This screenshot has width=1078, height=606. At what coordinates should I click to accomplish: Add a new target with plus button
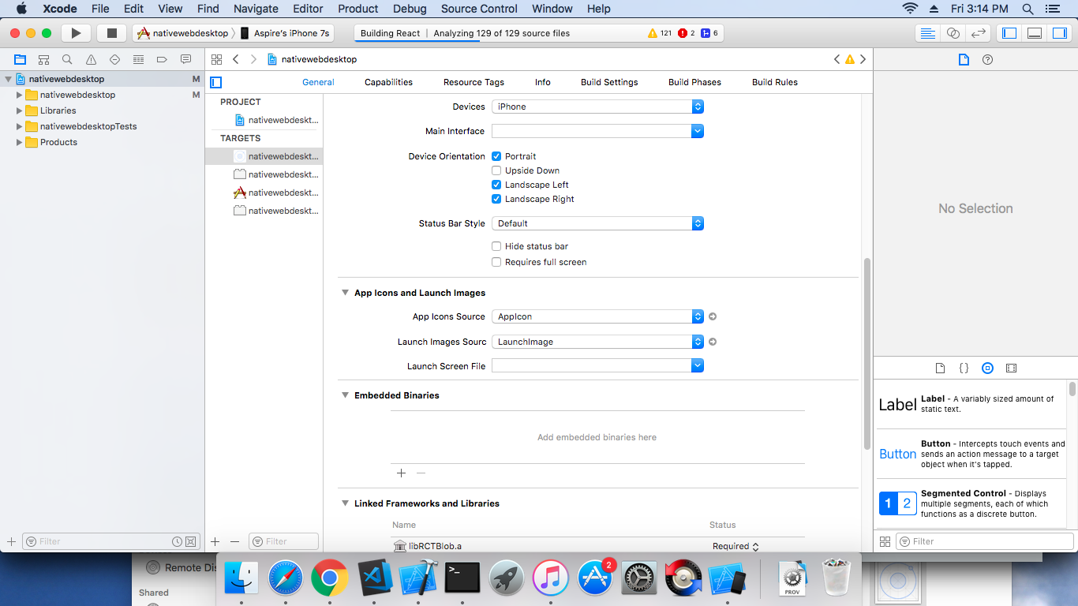click(215, 541)
